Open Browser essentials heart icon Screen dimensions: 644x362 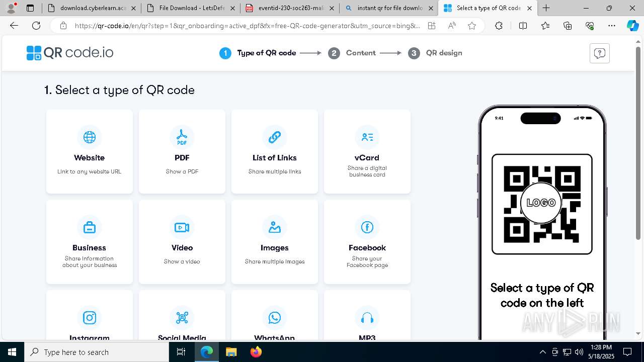pyautogui.click(x=590, y=26)
